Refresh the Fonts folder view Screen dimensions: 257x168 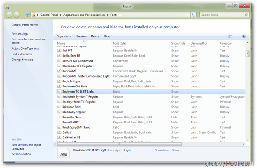click(x=194, y=15)
